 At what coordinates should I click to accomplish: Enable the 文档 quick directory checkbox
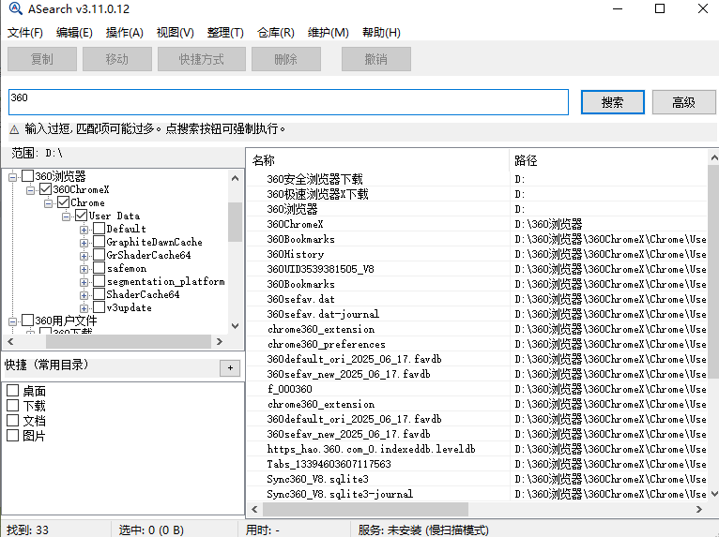click(x=13, y=420)
